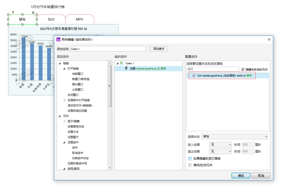
Task: Cancel with 取消 button
Action: click(261, 175)
